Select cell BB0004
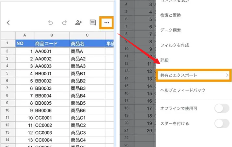Image resolution: width=232 pixels, height=147 pixels. tap(52, 96)
